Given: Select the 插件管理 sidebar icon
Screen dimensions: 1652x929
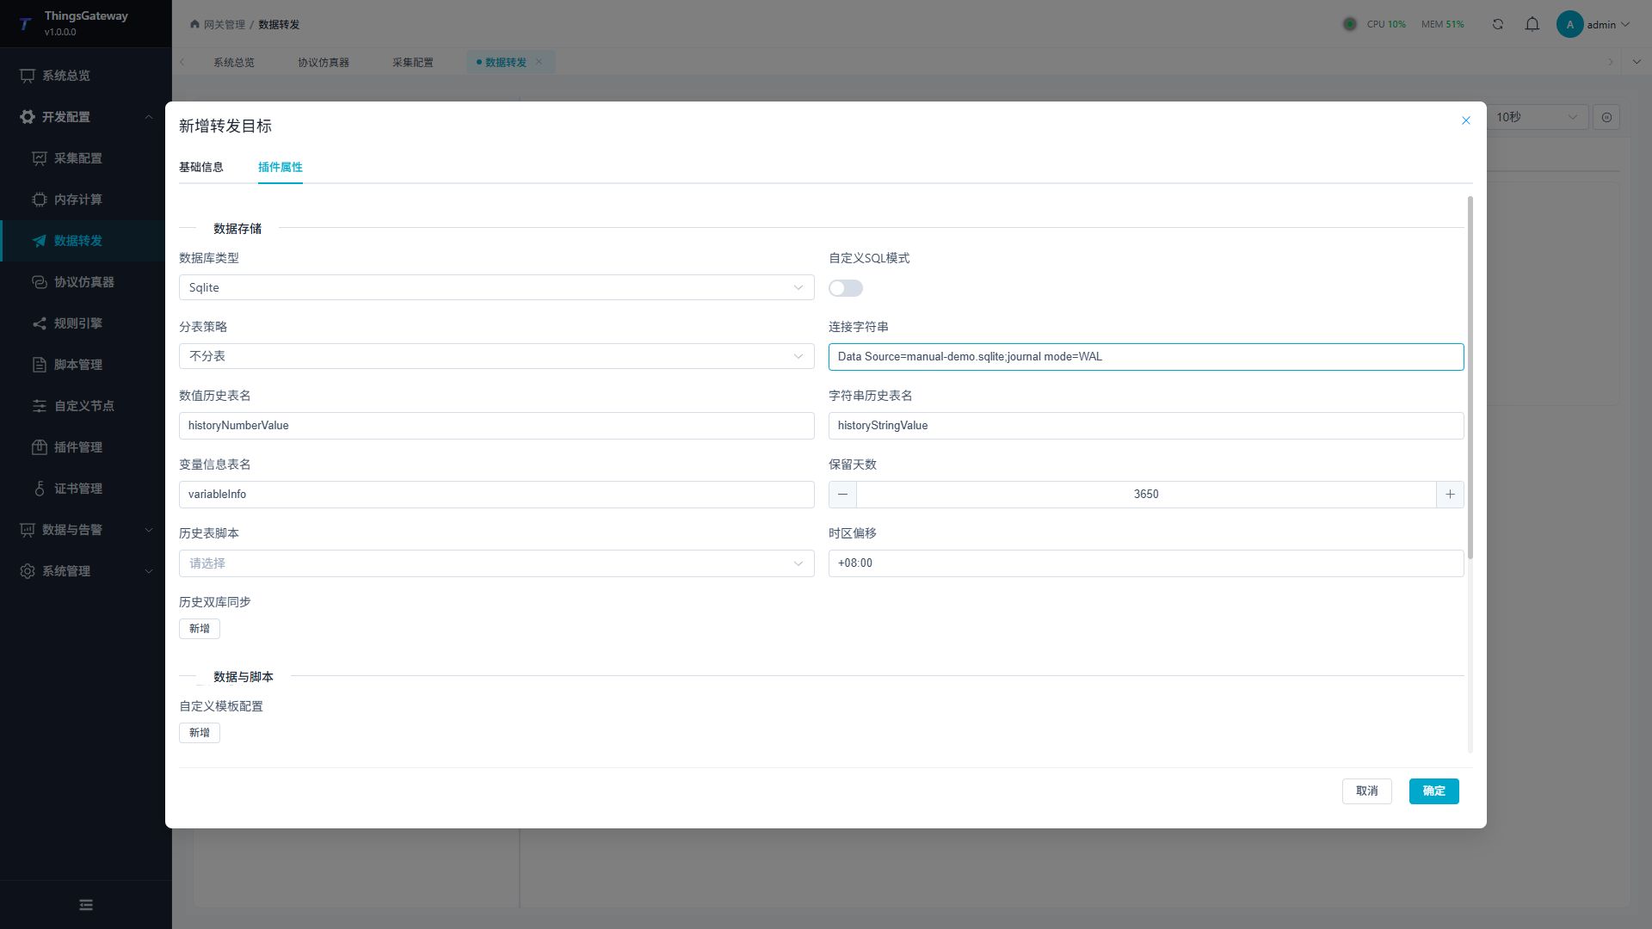Looking at the screenshot, I should 40,447.
